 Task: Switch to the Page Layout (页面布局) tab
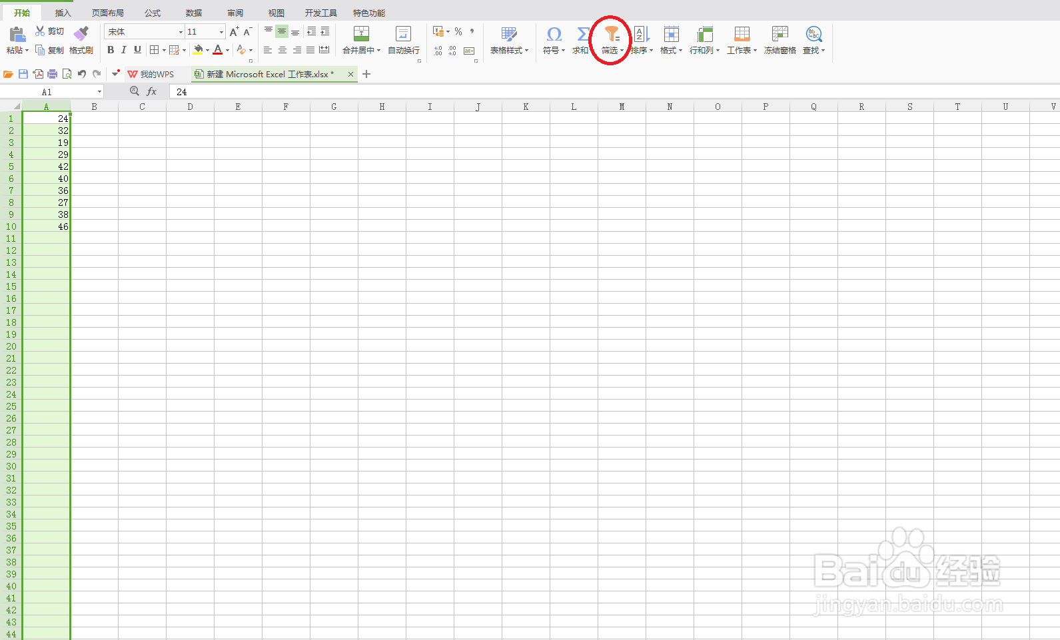(108, 13)
